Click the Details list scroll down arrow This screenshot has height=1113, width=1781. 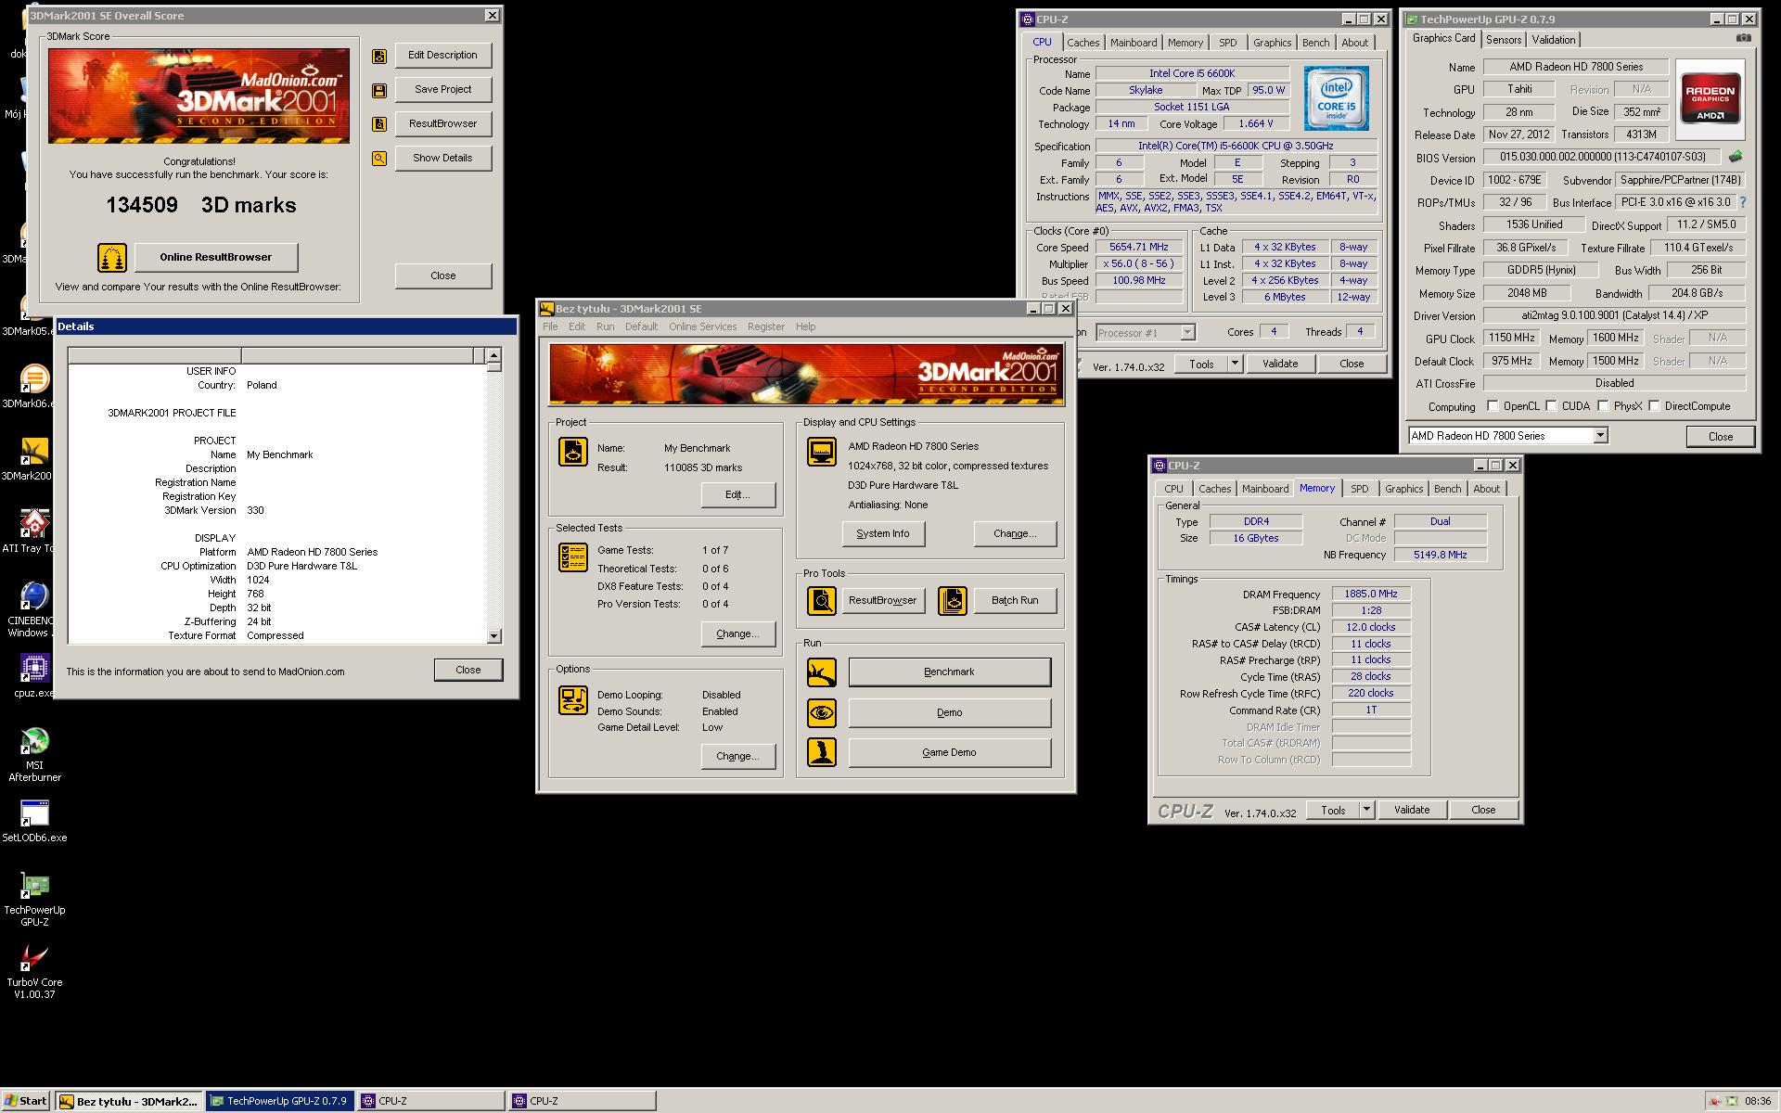493,636
